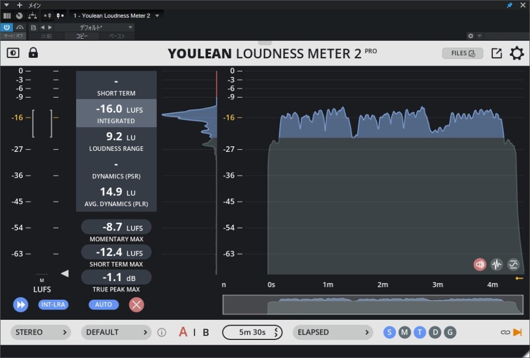Screen dimensions: 530x358
Task: Click the waveform icon on graph
Action: (496, 264)
